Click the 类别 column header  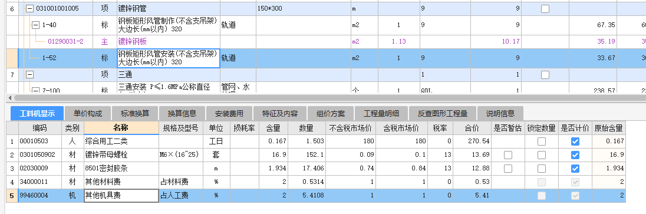pyautogui.click(x=73, y=128)
